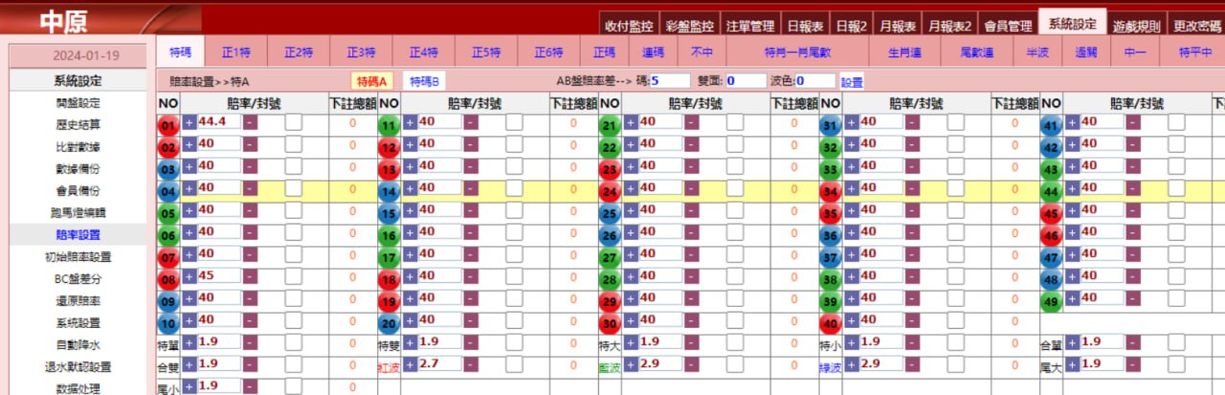
Task: Click the green number 21 ball
Action: point(610,125)
